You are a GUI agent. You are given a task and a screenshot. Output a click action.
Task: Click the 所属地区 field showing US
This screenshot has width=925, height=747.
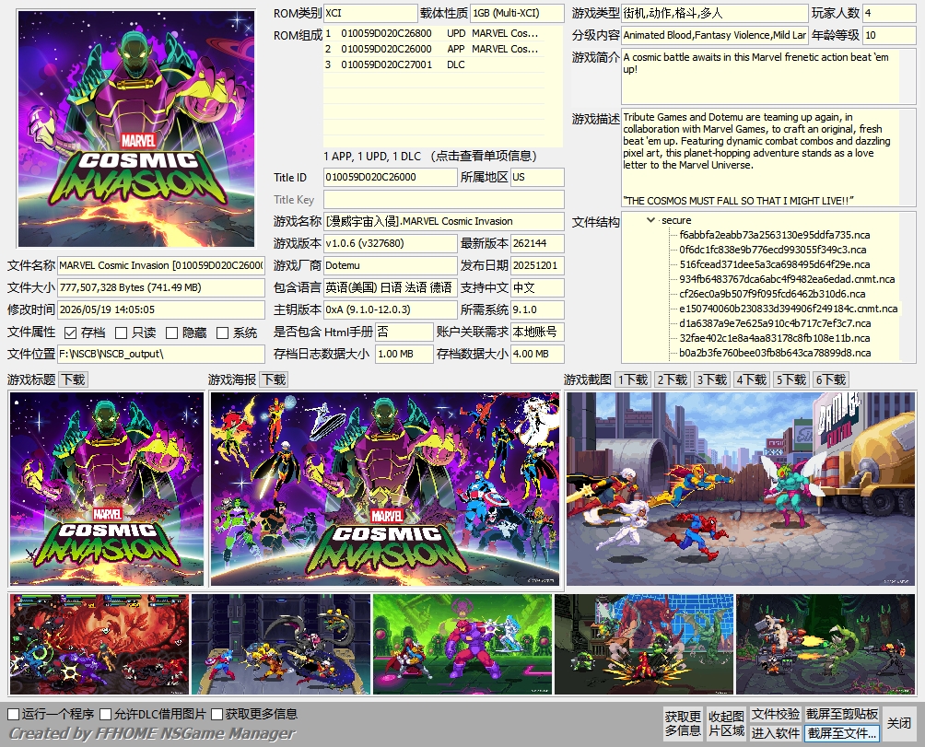point(537,177)
